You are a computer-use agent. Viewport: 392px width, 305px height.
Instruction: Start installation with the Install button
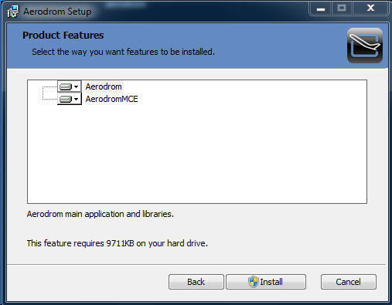(266, 282)
